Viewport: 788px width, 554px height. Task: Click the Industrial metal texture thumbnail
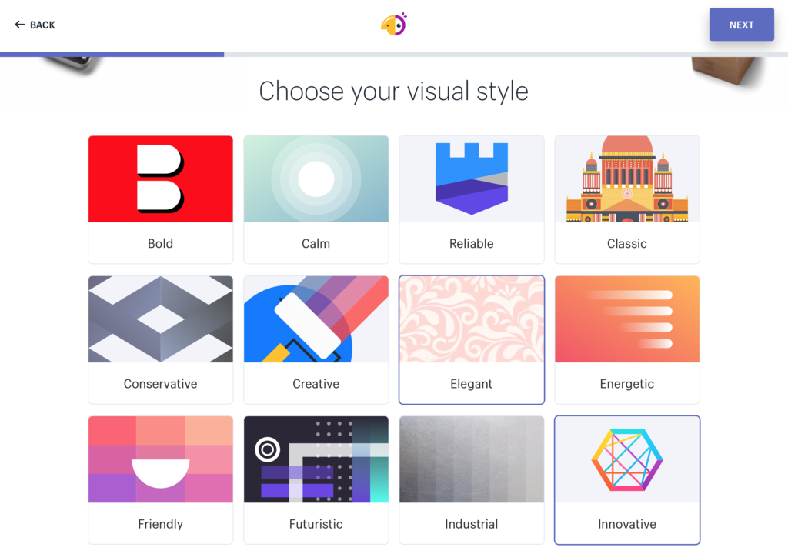point(471,459)
